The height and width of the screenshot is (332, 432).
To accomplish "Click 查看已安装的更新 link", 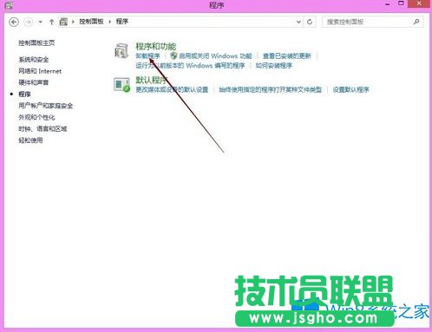I will point(287,56).
